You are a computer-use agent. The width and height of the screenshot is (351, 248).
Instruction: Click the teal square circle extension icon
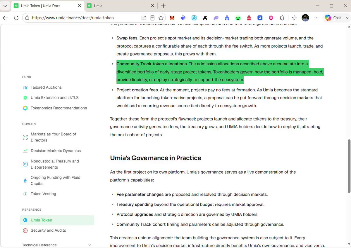point(194,18)
